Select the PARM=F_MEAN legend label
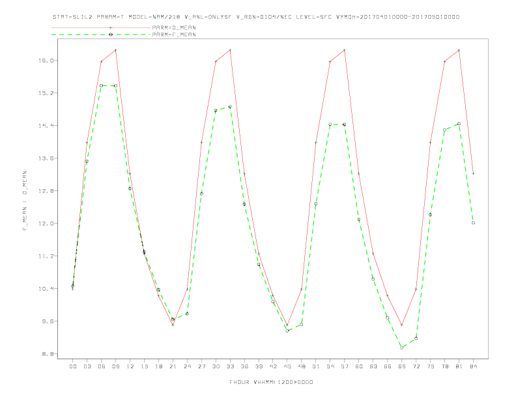516x399 pixels. click(174, 35)
